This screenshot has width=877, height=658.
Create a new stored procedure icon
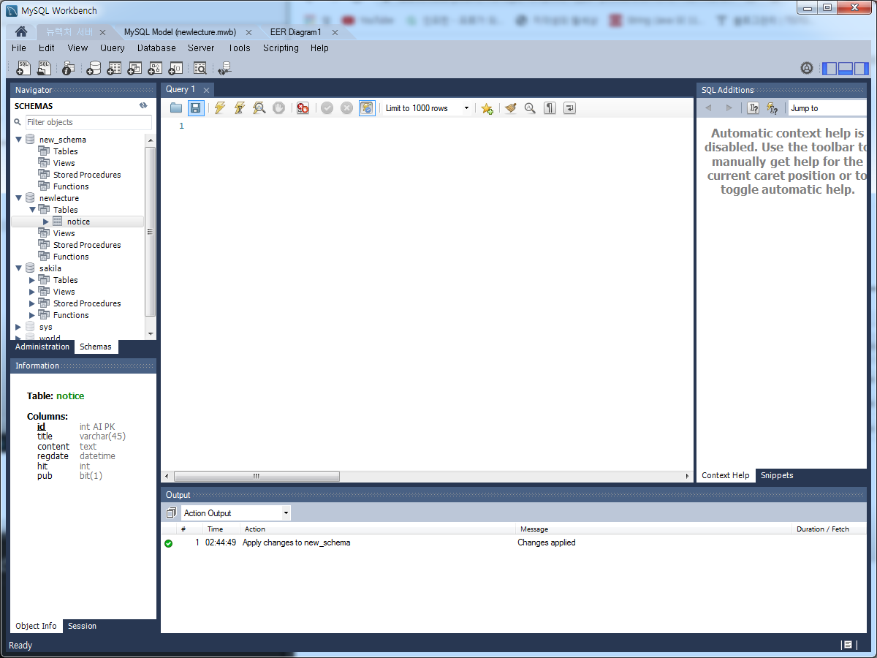155,68
